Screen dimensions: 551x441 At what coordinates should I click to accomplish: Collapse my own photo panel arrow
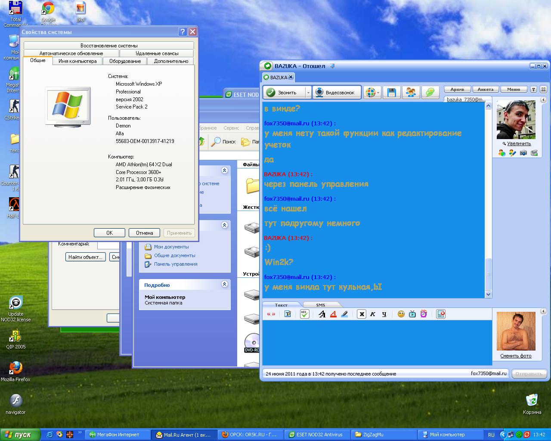pos(543,311)
